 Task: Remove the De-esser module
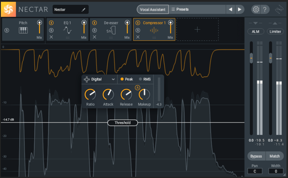pyautogui.click(x=94, y=37)
